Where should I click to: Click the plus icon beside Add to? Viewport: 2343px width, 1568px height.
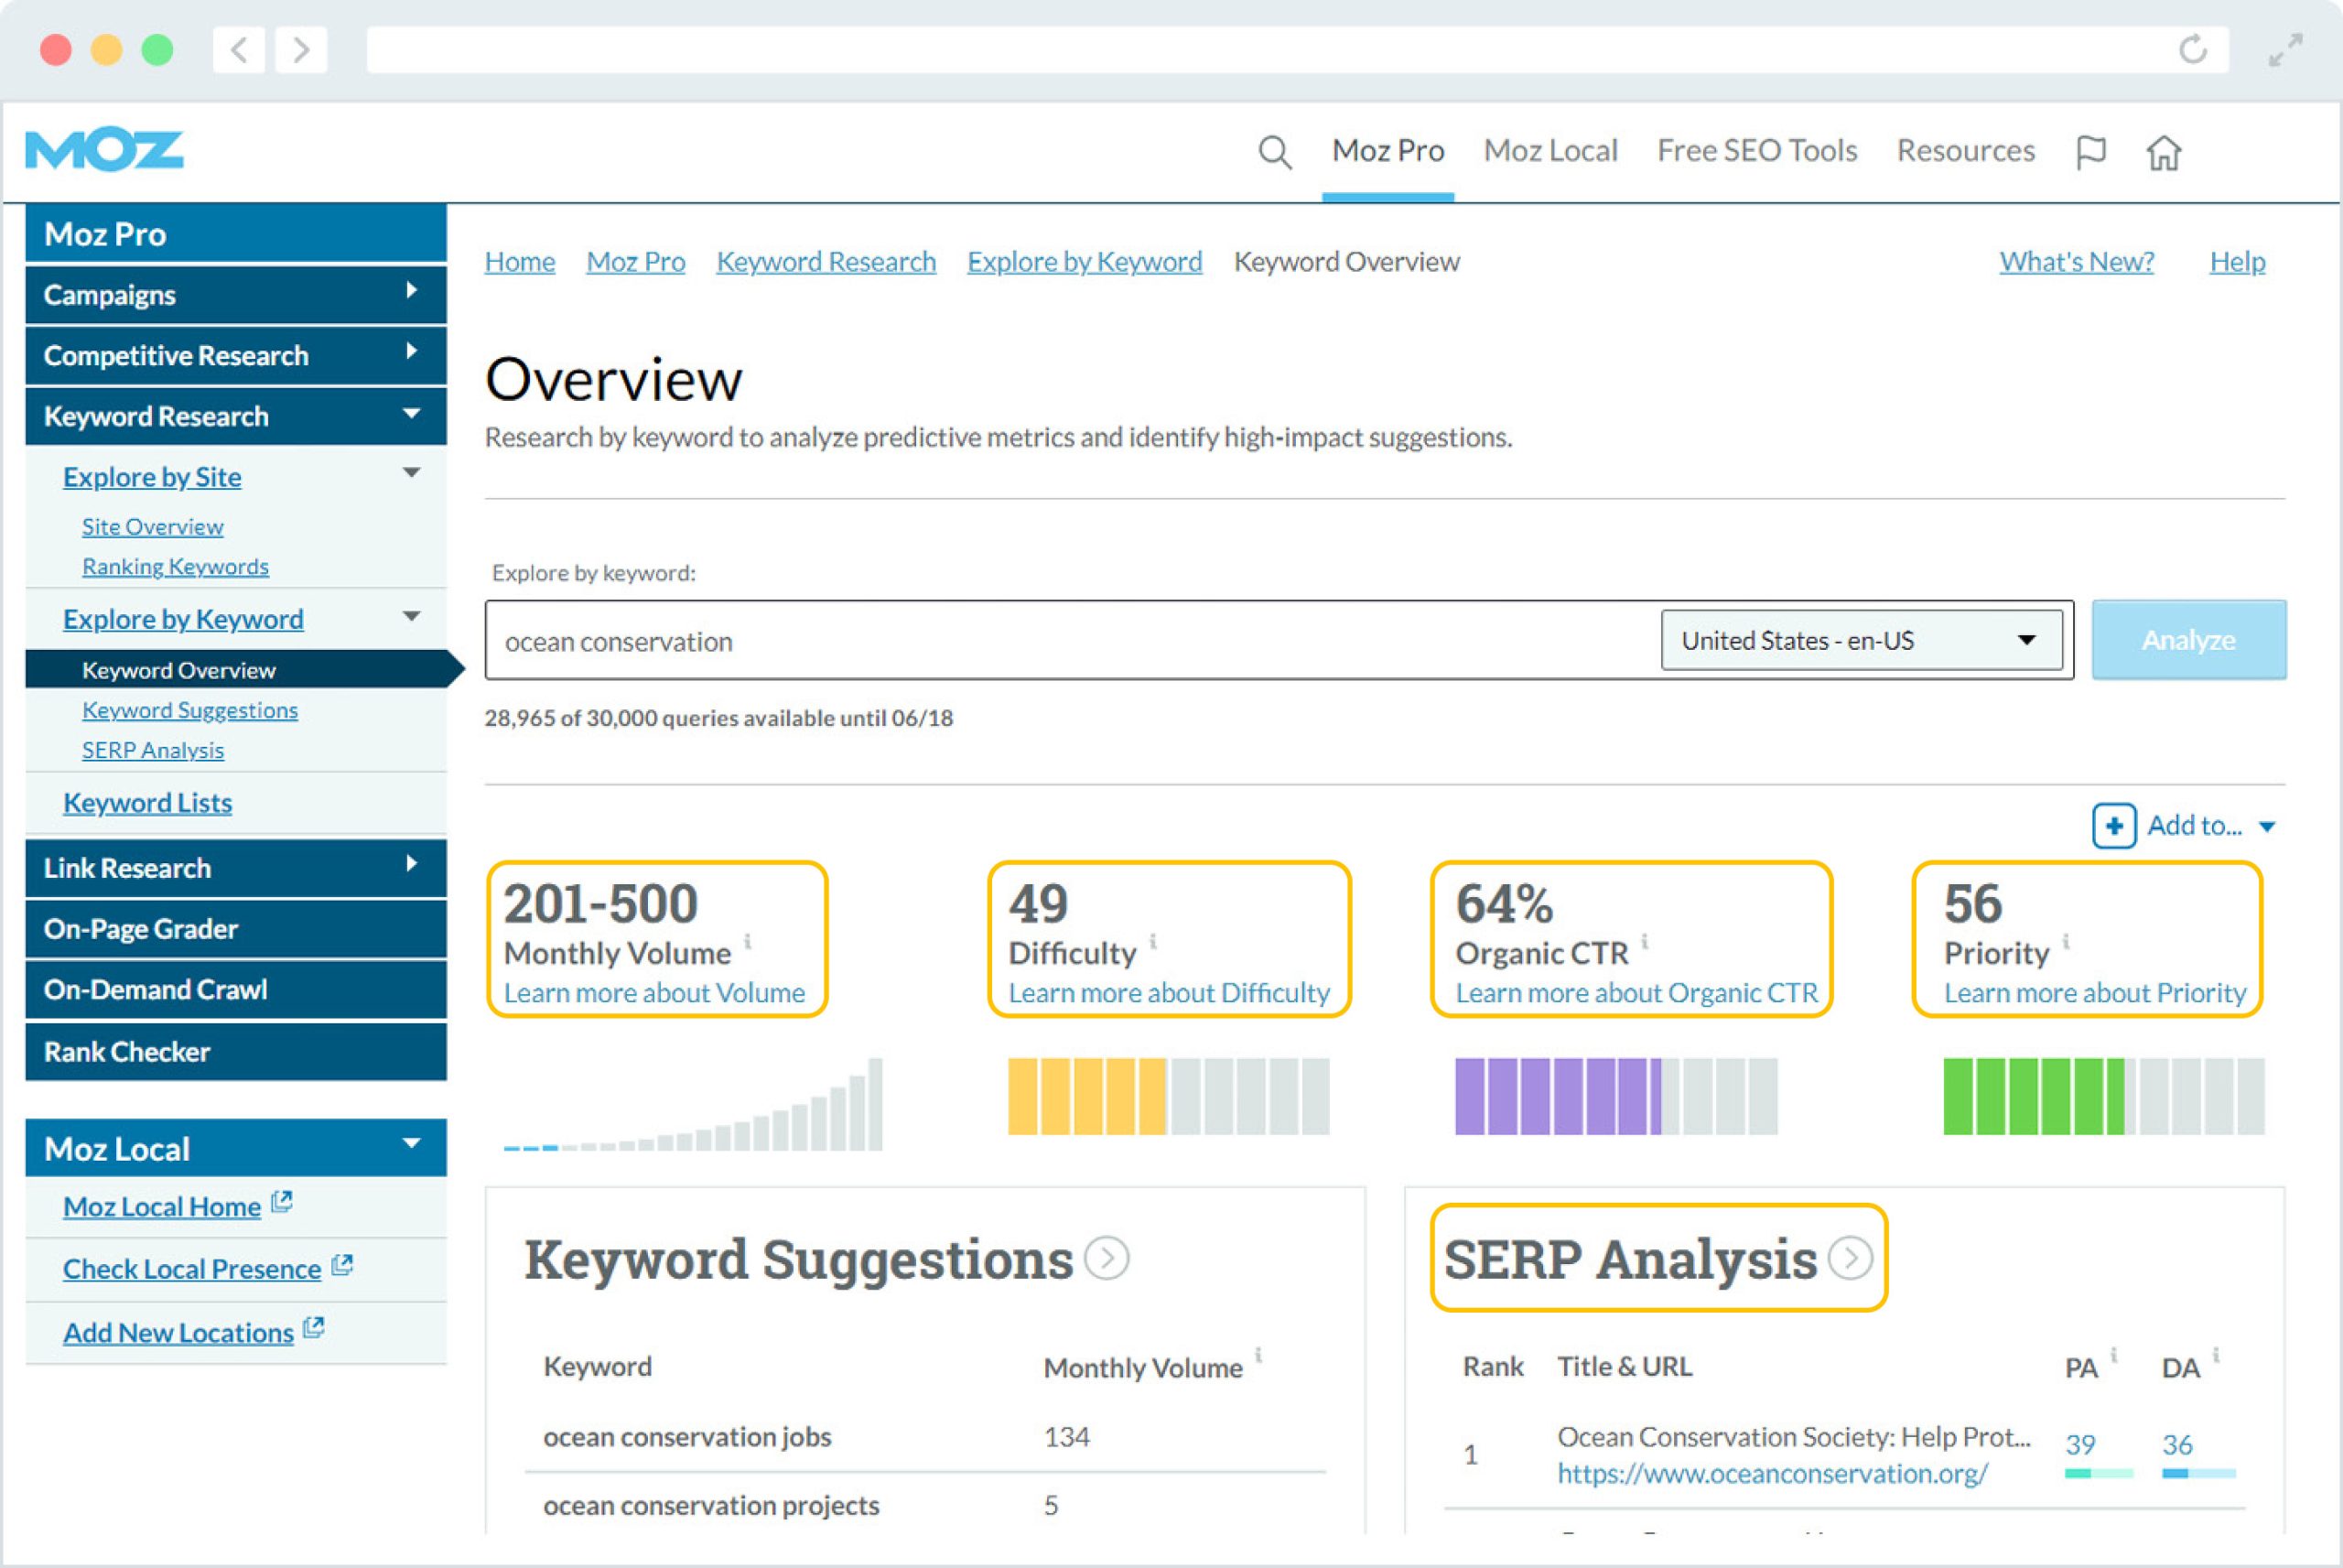tap(2113, 826)
